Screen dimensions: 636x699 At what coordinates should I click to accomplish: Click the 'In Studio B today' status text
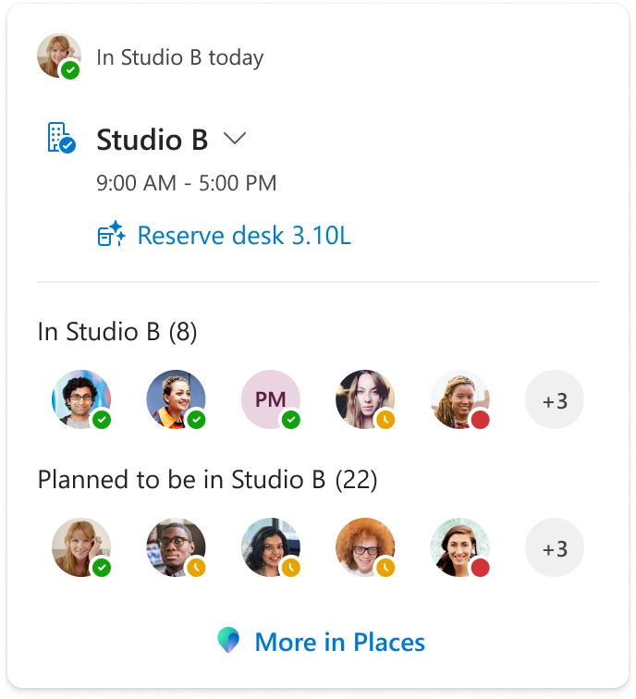coord(180,57)
